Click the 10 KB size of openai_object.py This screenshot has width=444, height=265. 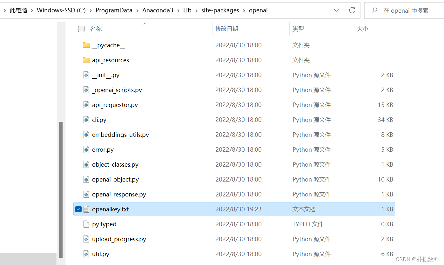(x=385, y=180)
